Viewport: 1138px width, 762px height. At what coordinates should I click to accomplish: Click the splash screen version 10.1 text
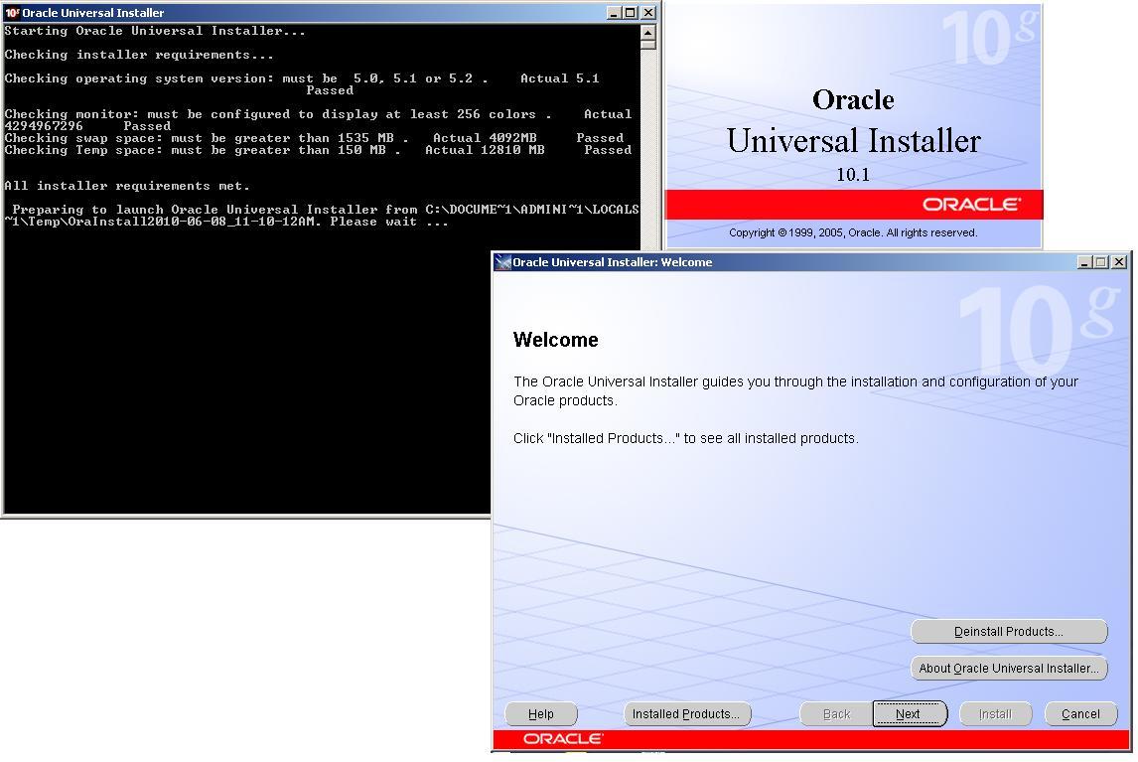coord(853,174)
